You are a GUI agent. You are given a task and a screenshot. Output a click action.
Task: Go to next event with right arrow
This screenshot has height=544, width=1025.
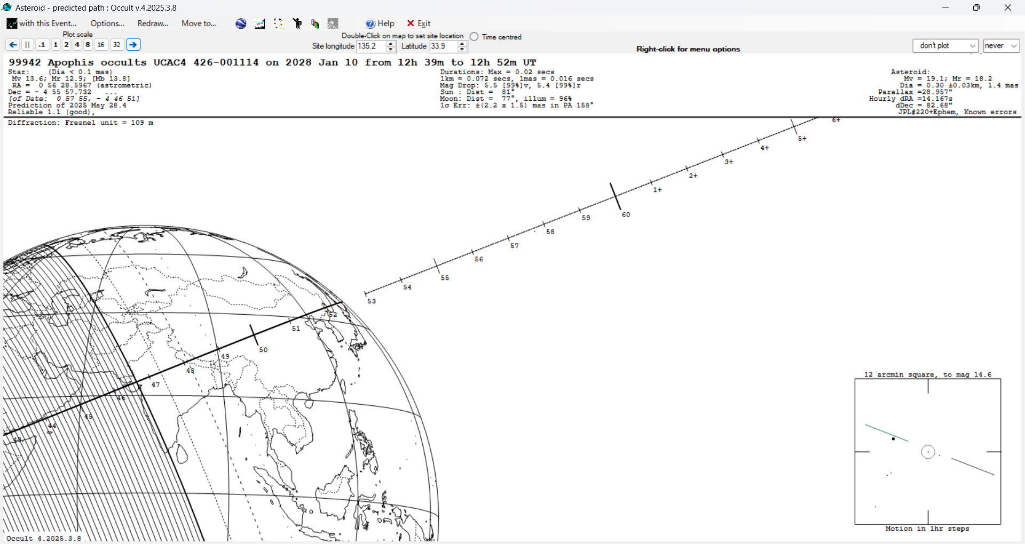[133, 45]
